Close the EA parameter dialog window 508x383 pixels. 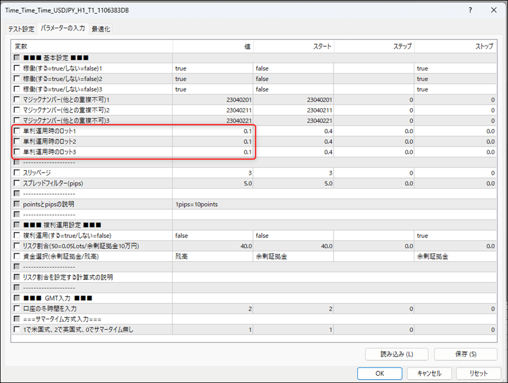[494, 10]
